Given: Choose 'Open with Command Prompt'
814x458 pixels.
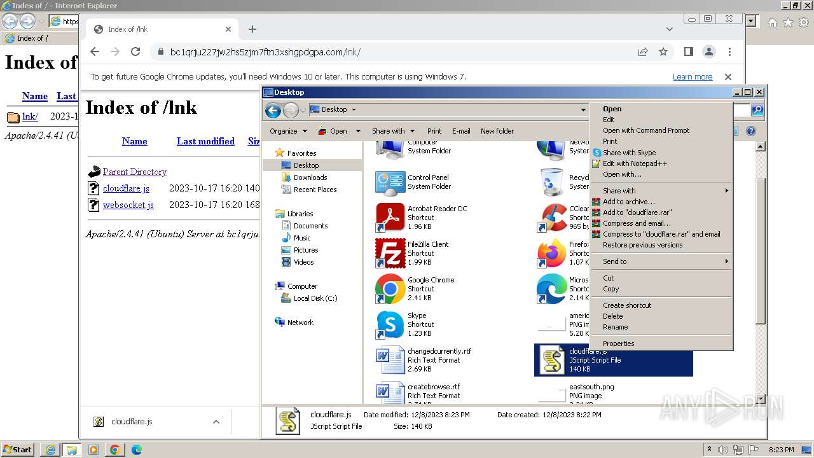Looking at the screenshot, I should coord(661,130).
